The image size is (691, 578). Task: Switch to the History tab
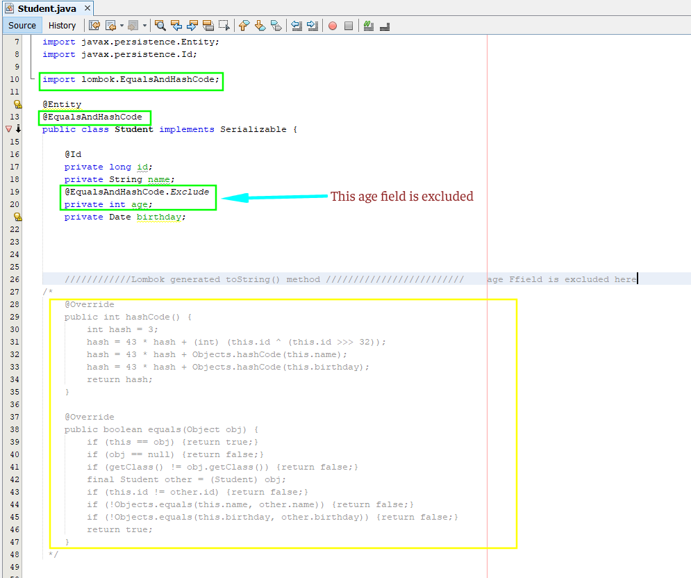pyautogui.click(x=63, y=25)
